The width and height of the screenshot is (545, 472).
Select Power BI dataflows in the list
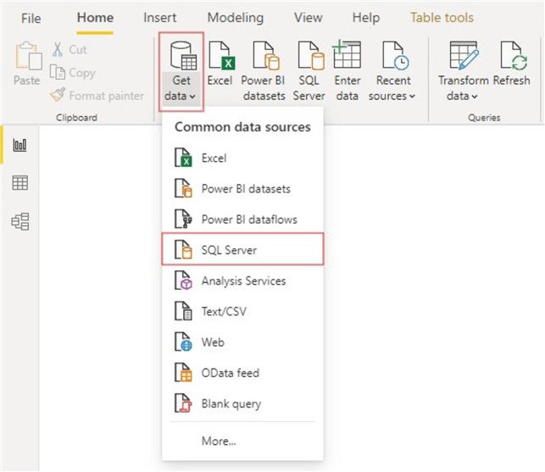[x=248, y=219]
